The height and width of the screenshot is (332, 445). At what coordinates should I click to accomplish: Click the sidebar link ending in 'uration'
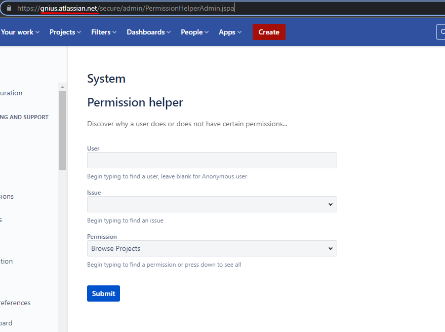pyautogui.click(x=11, y=93)
